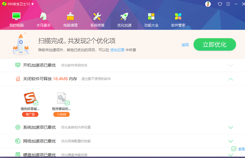Viewport: 245px width, 158px height.
Task: Select the 系统修复 wrench icon
Action: 97,16
